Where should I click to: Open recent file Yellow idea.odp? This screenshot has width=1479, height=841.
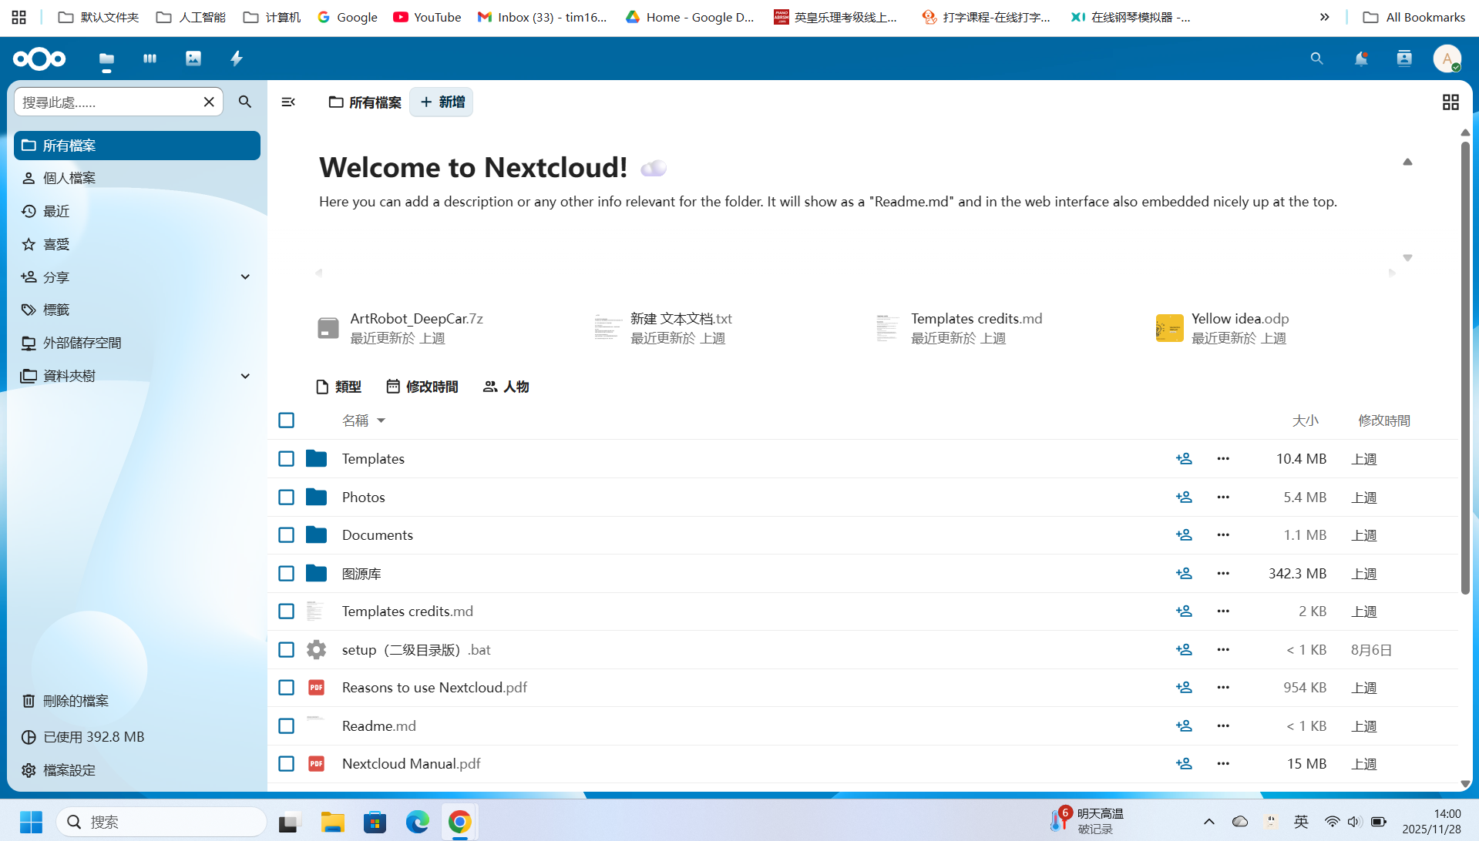click(1222, 328)
